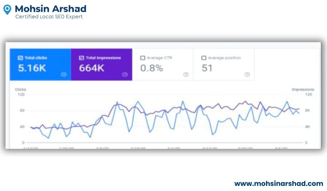Click the Clicks axis label

pos(20,89)
